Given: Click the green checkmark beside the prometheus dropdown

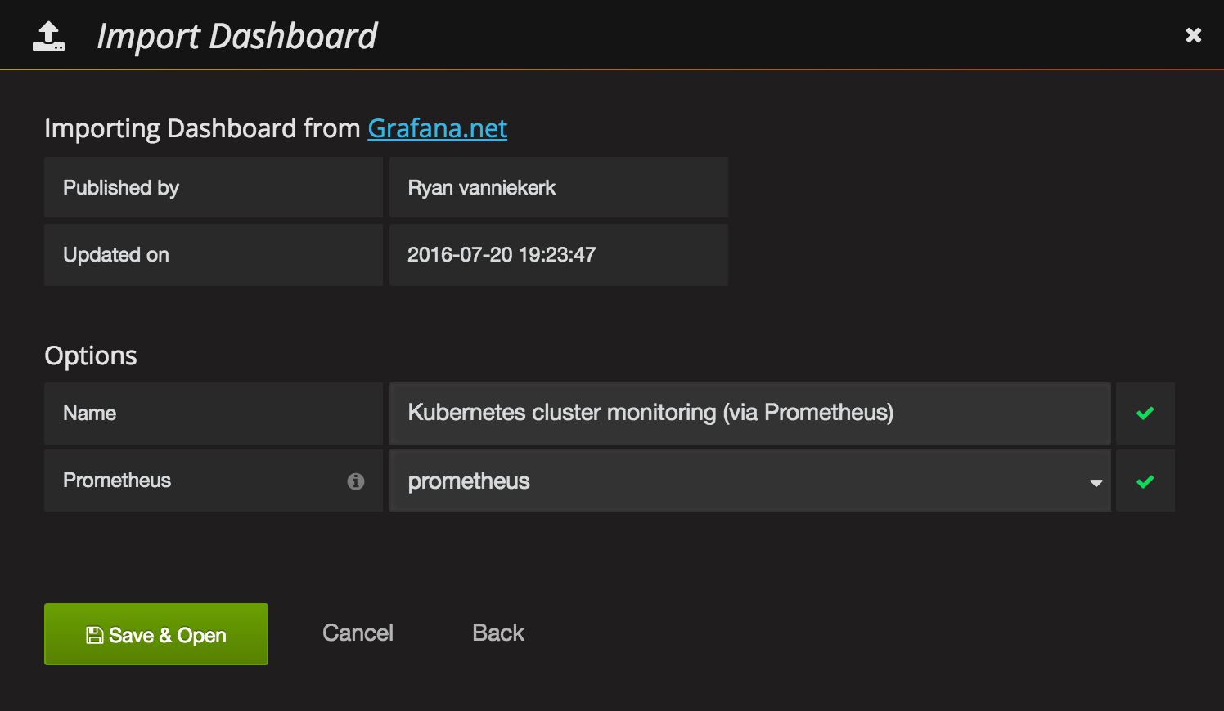Looking at the screenshot, I should pos(1145,481).
